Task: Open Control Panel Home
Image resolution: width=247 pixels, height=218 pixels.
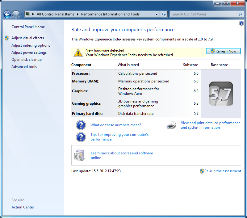Action: (x=28, y=27)
